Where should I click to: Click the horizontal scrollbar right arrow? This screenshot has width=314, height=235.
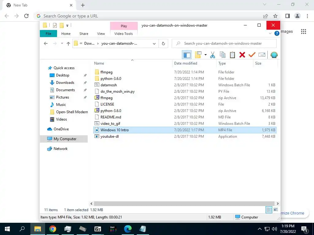coord(278,203)
